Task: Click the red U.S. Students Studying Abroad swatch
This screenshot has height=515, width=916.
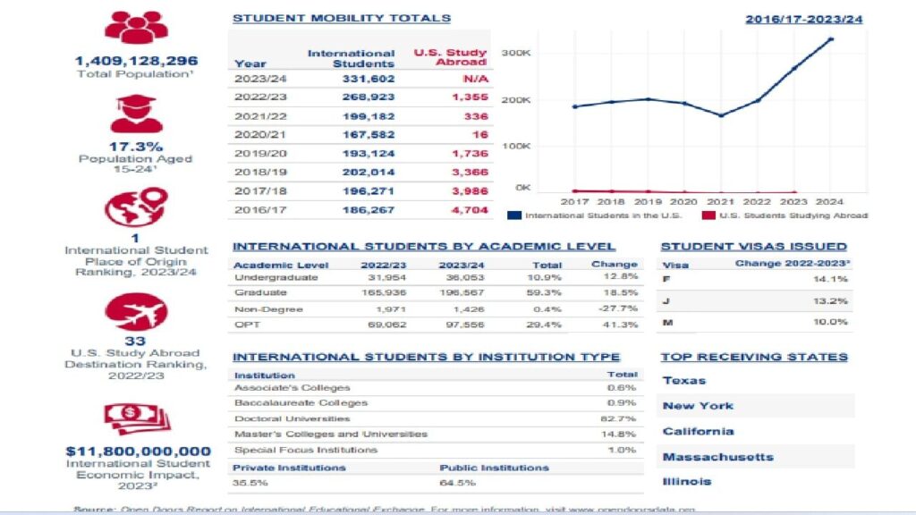Action: pos(708,215)
